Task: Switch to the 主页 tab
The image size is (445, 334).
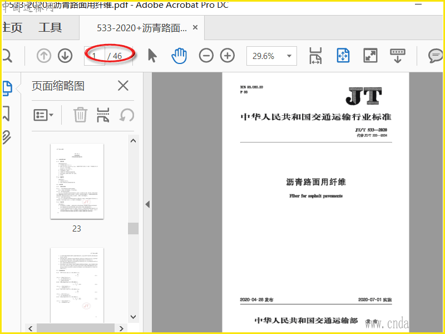Action: tap(12, 27)
